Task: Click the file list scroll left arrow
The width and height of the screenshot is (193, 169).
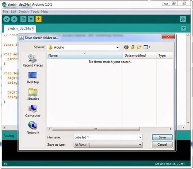Action: point(49,129)
